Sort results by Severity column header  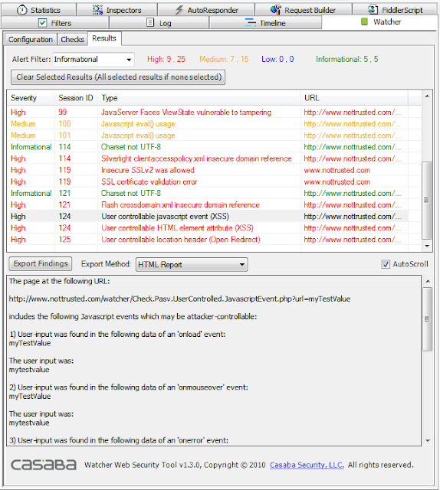(31, 98)
